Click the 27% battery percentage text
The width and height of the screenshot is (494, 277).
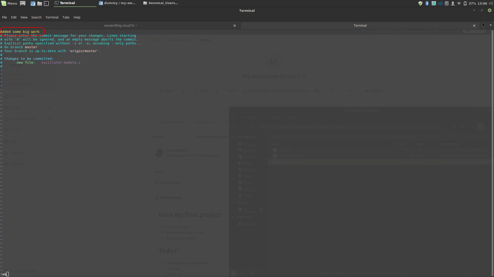(472, 3)
